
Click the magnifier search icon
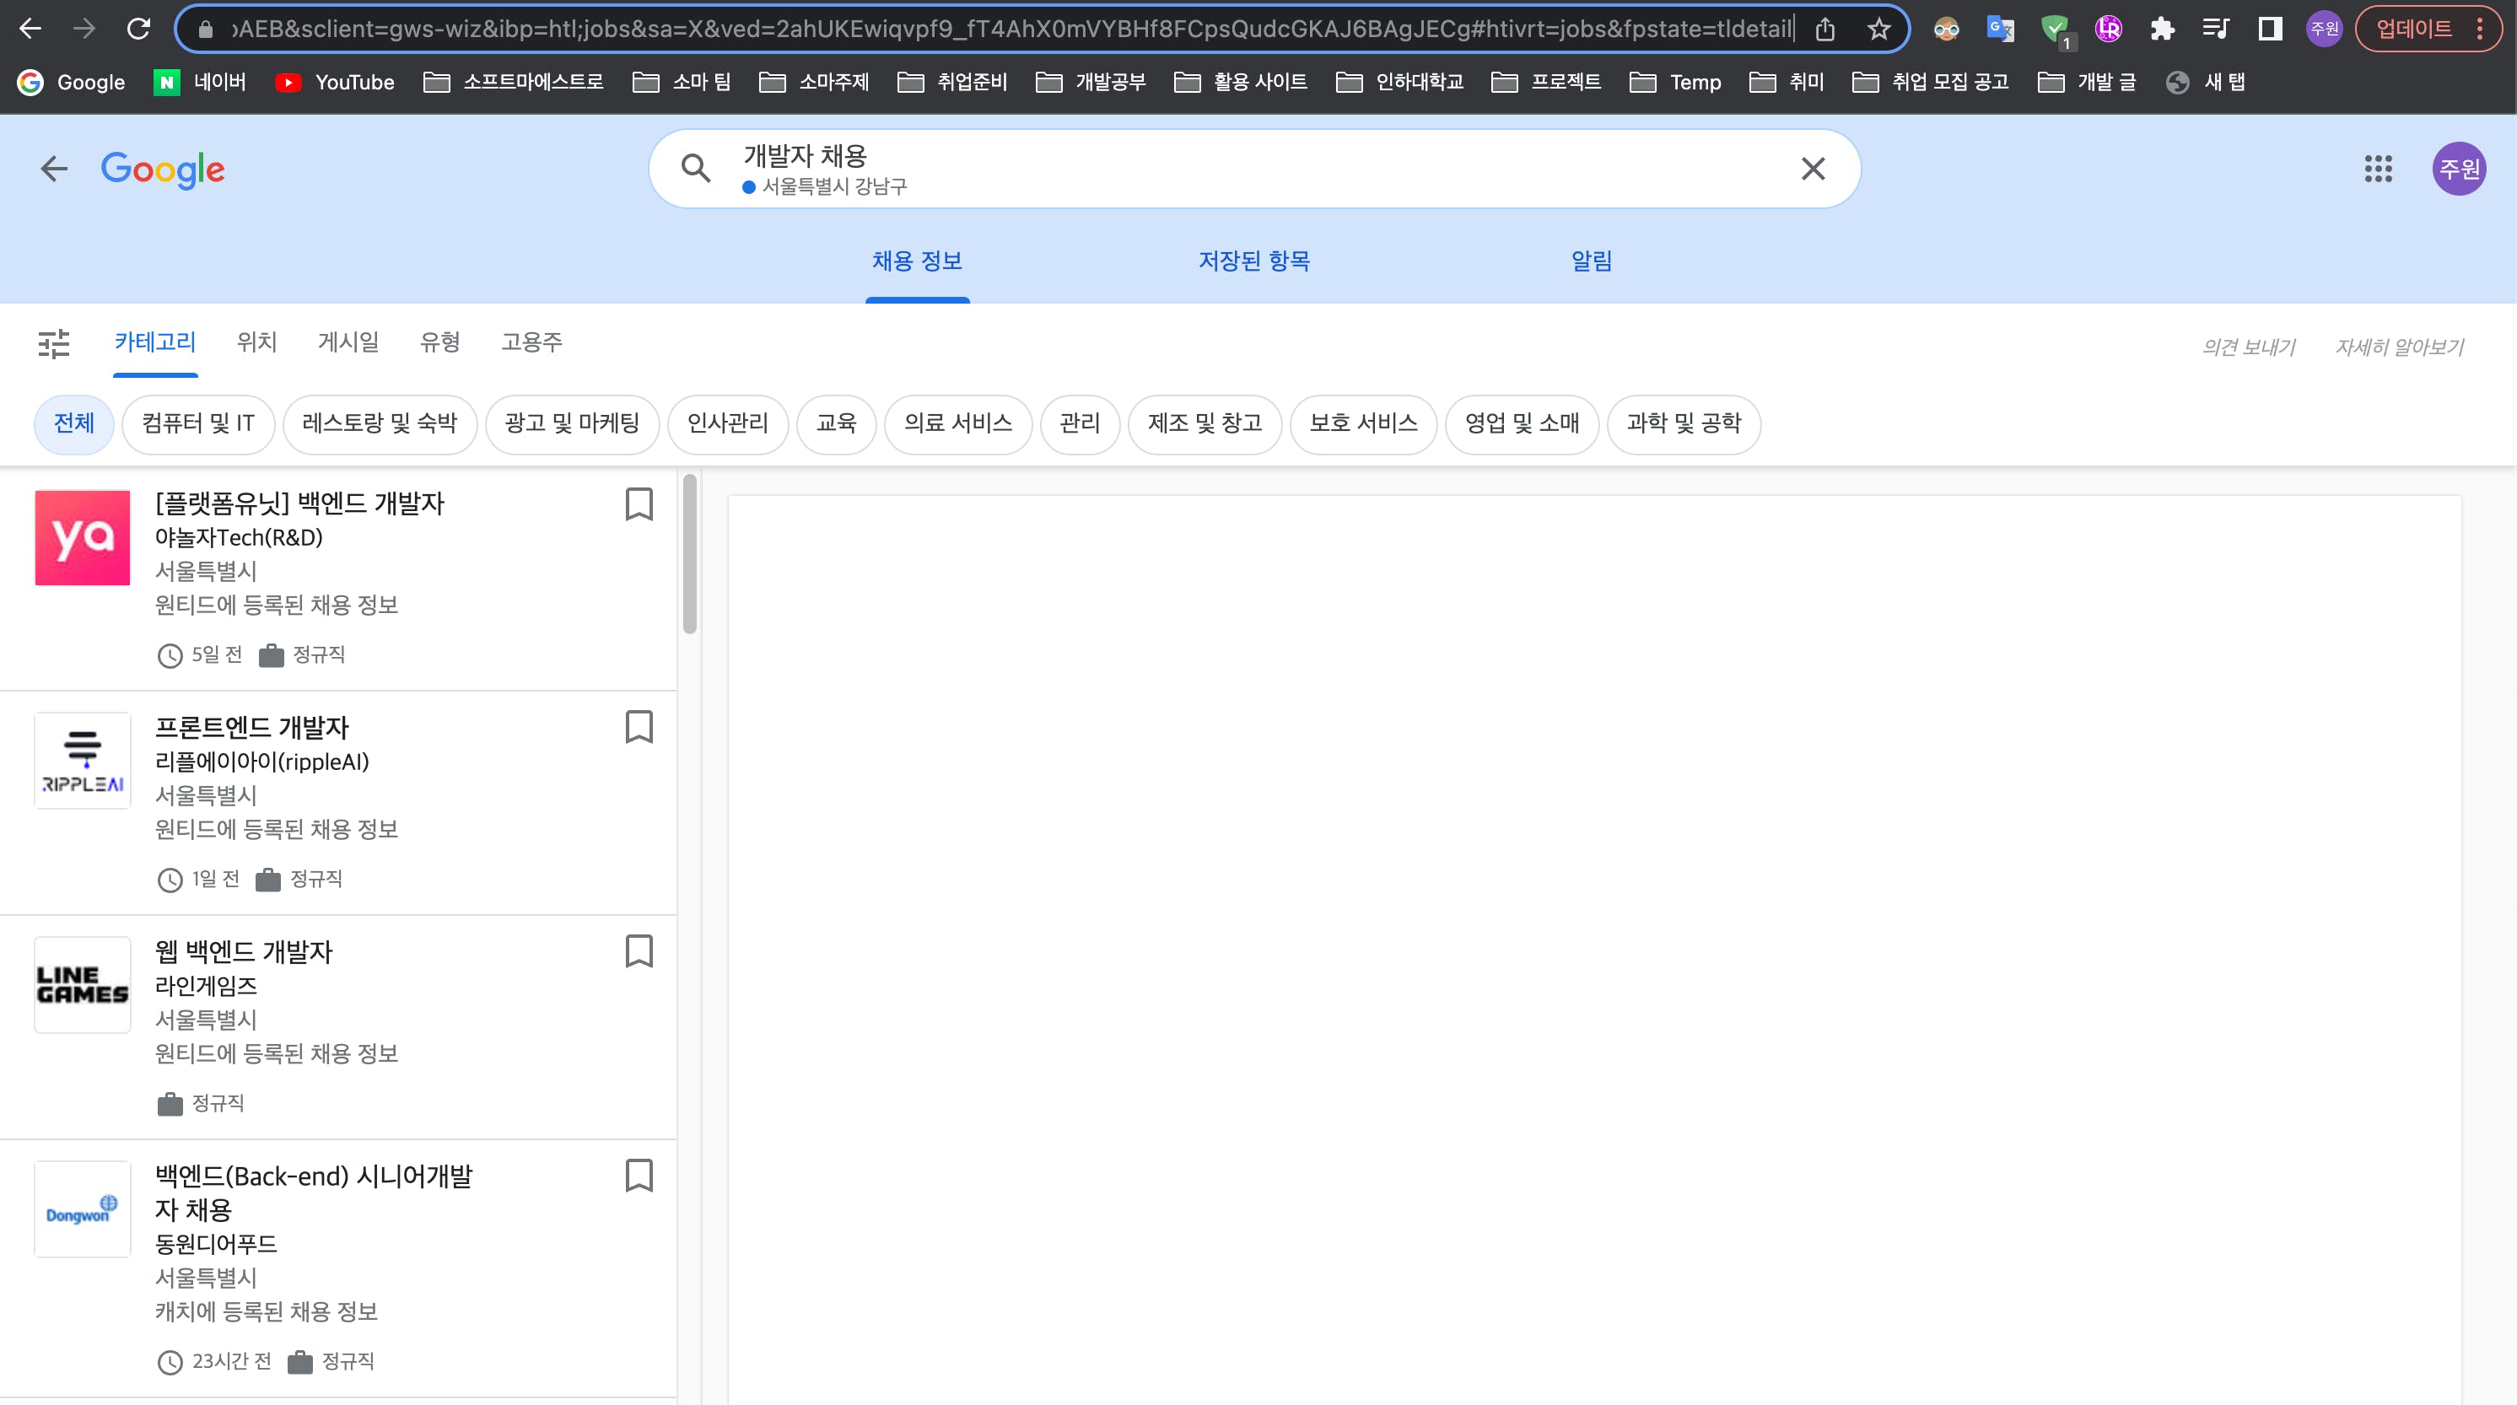(696, 169)
